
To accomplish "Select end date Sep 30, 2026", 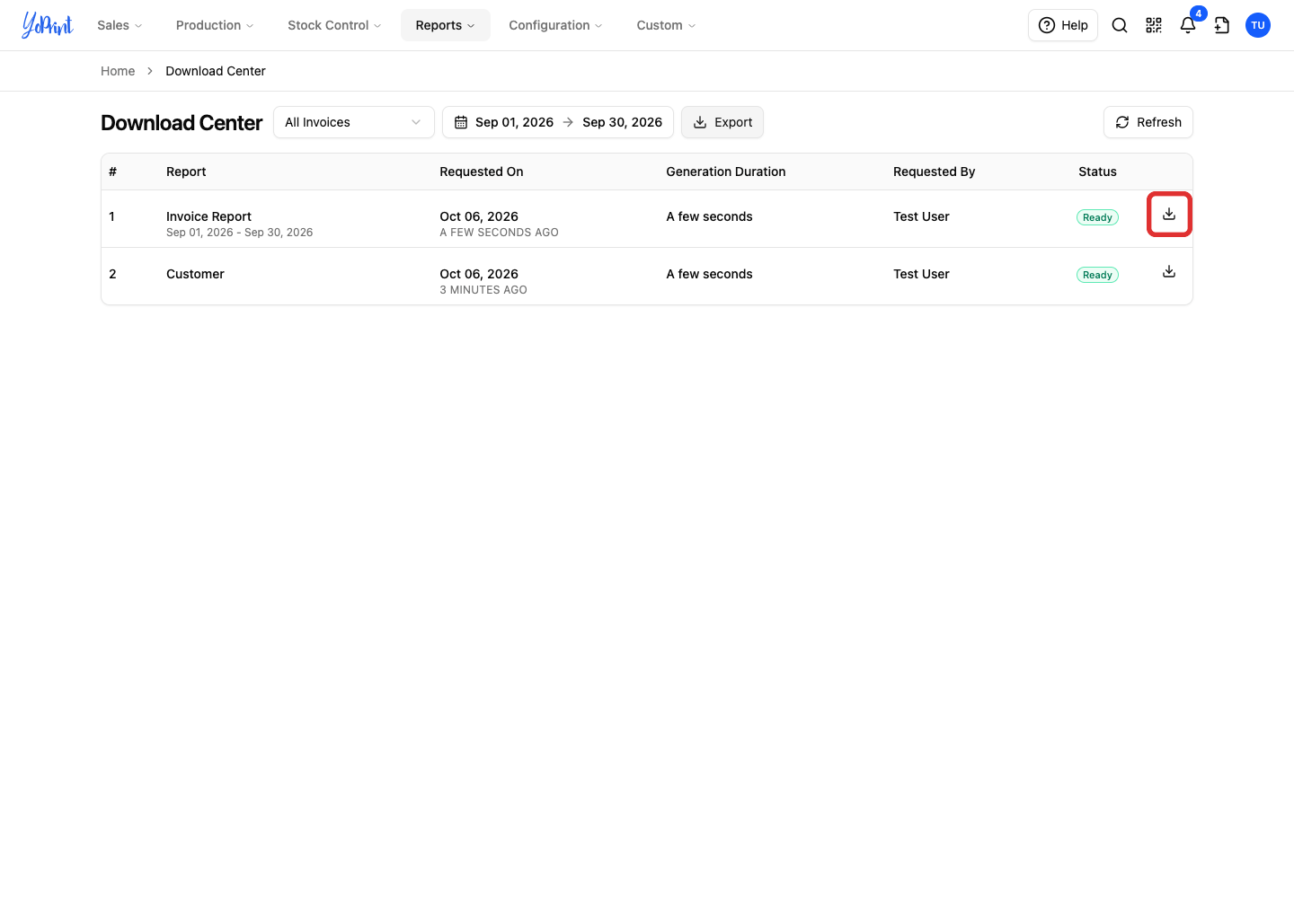I will [x=622, y=122].
